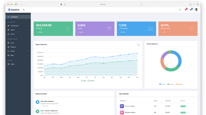
Task: Click the 3,435 Sales card
Action: point(95,29)
